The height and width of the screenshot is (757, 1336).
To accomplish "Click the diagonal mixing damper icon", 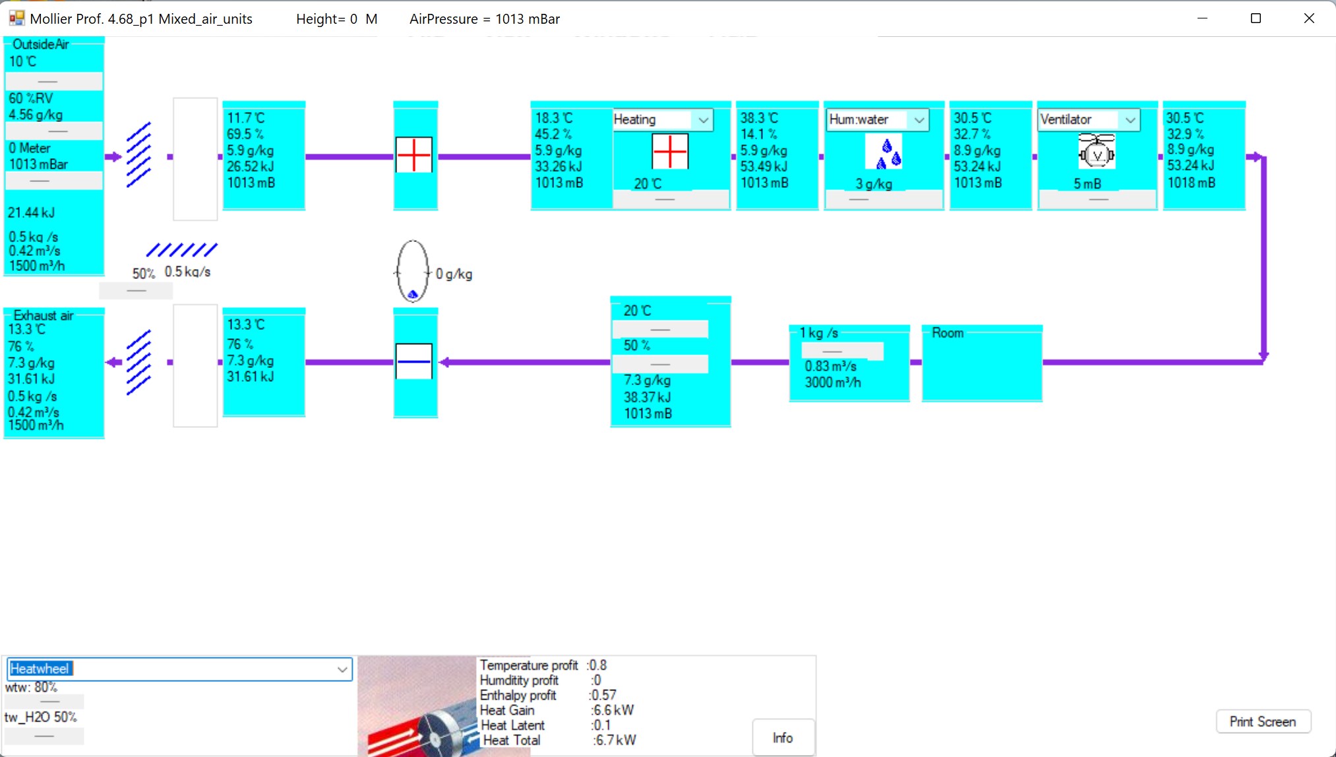I will click(181, 250).
